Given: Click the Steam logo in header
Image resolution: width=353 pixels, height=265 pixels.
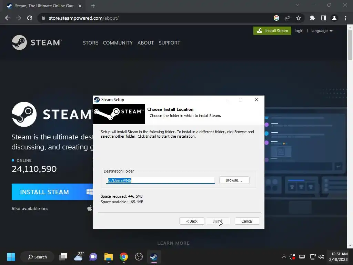Looking at the screenshot, I should pyautogui.click(x=37, y=42).
